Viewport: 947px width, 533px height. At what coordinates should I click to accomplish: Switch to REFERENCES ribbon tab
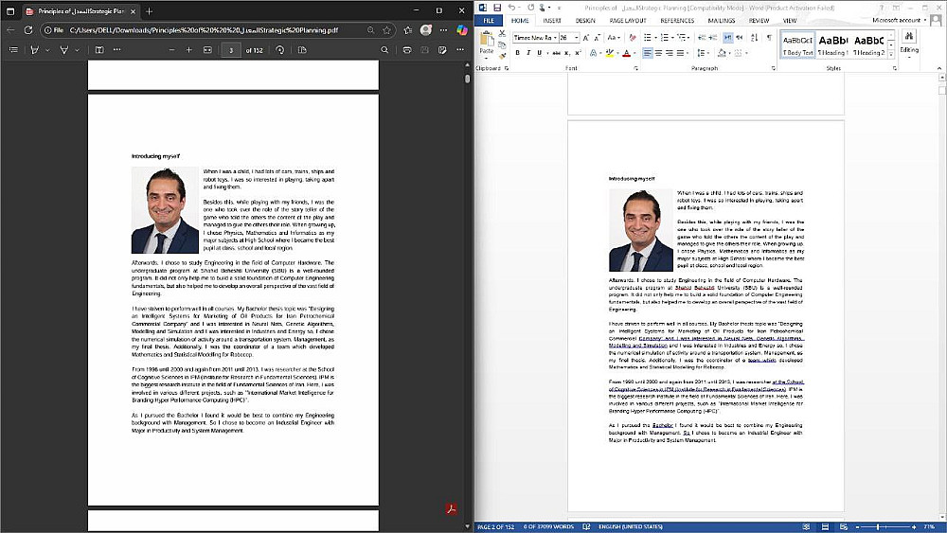[x=677, y=21]
